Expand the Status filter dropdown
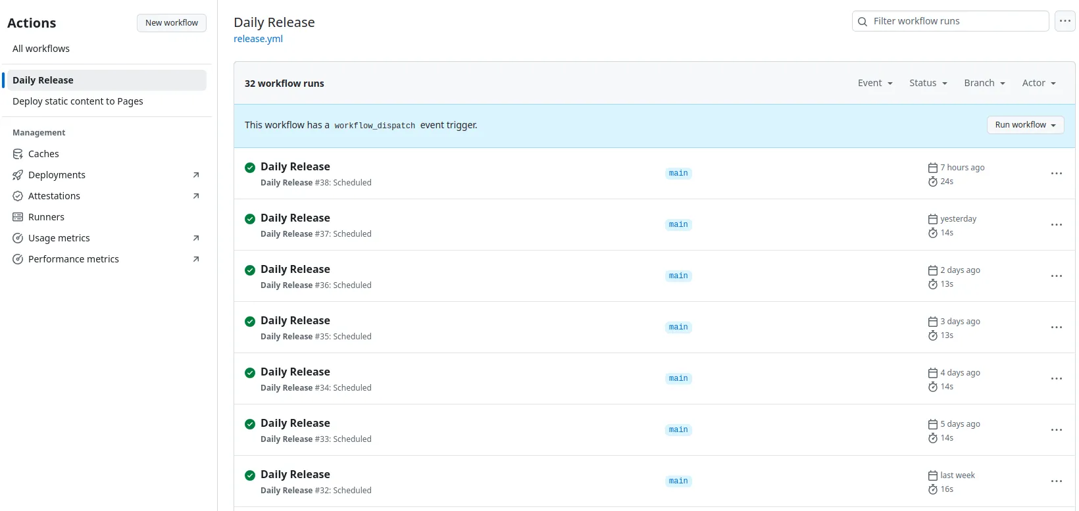This screenshot has width=1079, height=511. point(928,83)
